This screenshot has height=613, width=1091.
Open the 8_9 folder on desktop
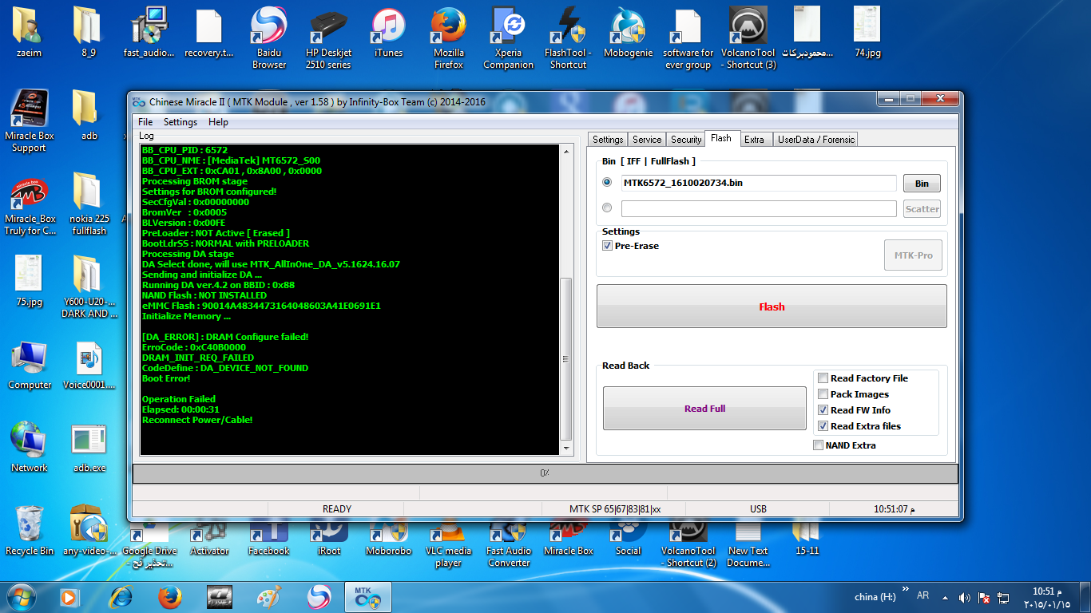tap(88, 33)
